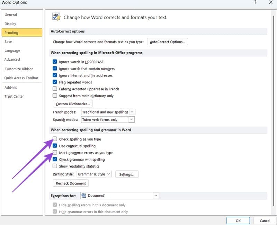This screenshot has height=225, width=277.
Task: Click 'When correcting spelling in Microsoft Office programs' heading
Action: [x=97, y=53]
